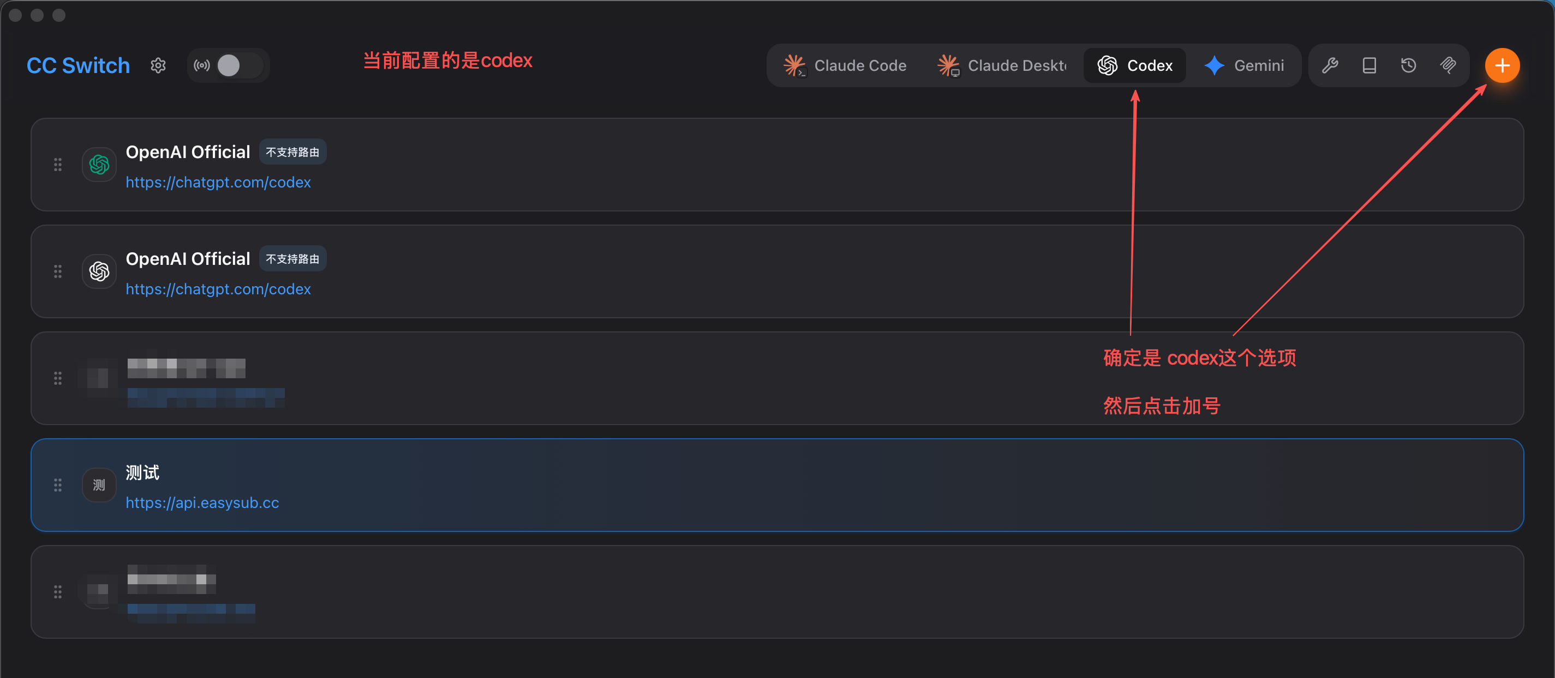Switch to the Claude Desktop tab
1555x678 pixels.
click(1002, 65)
